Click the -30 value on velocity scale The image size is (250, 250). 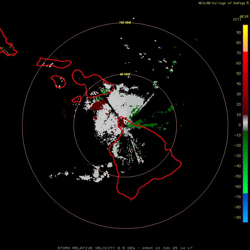pos(237,156)
